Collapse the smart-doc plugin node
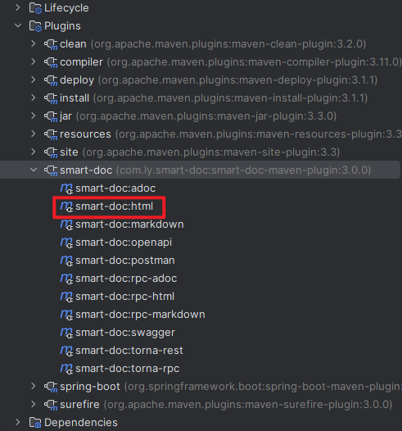Image resolution: width=402 pixels, height=431 pixels. [x=34, y=170]
